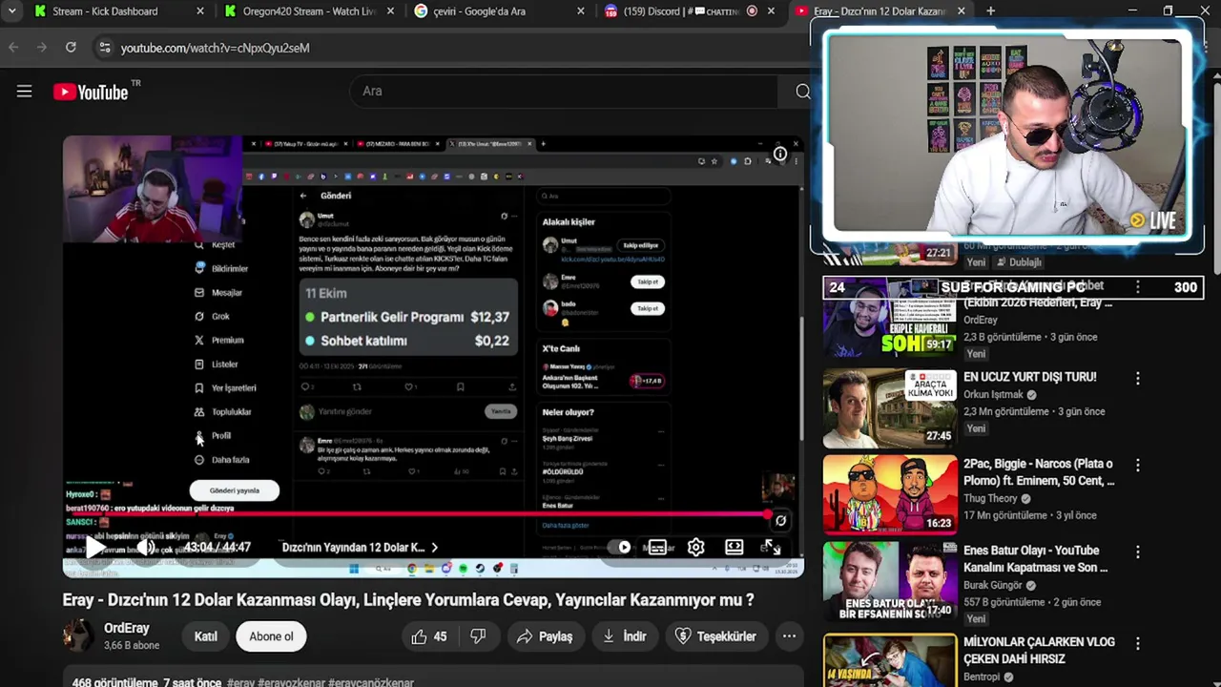Open a new browser tab with plus
The width and height of the screenshot is (1221, 687).
(x=990, y=11)
